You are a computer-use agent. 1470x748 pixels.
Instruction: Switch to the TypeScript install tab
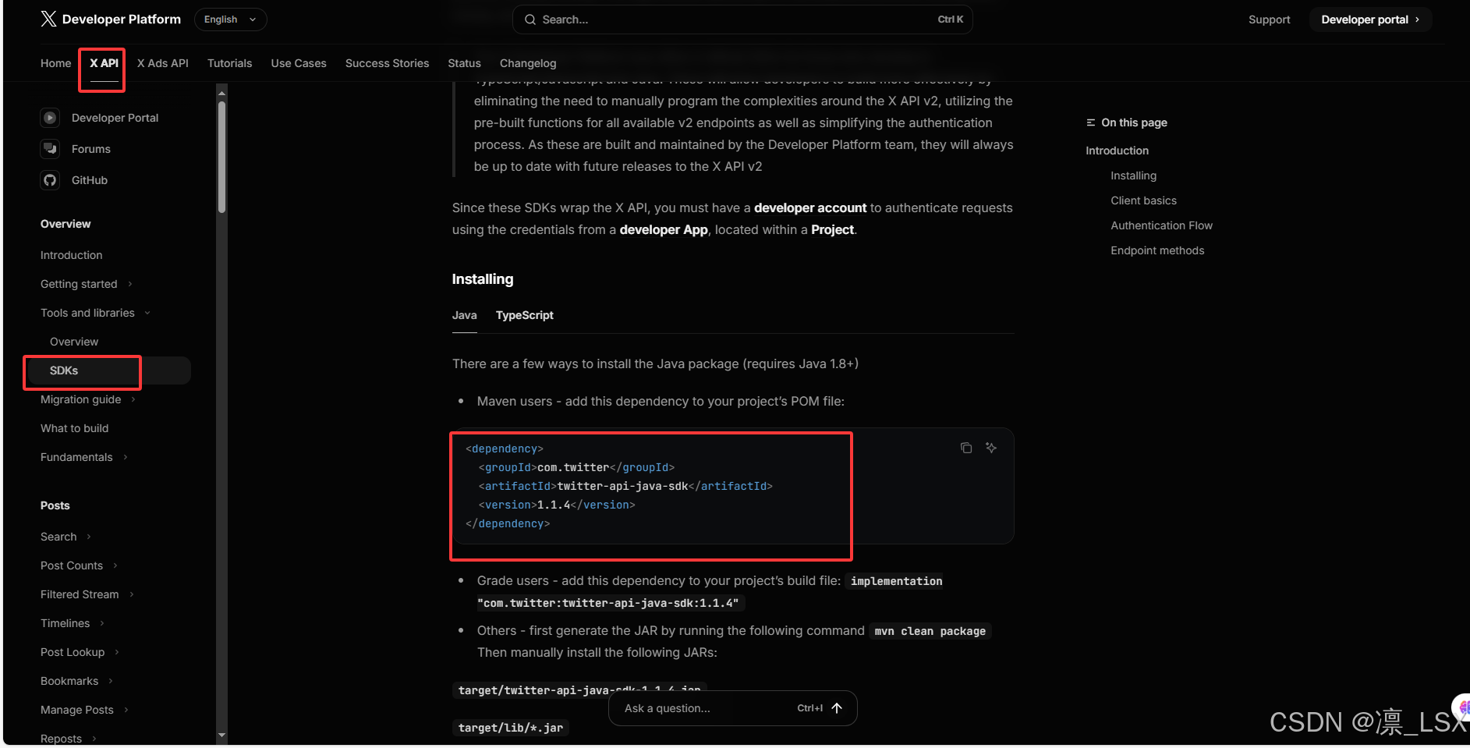coord(525,315)
